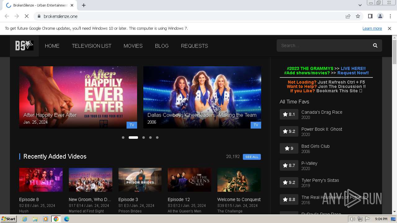Open Hush Episode 8 thumbnail

click(41, 180)
